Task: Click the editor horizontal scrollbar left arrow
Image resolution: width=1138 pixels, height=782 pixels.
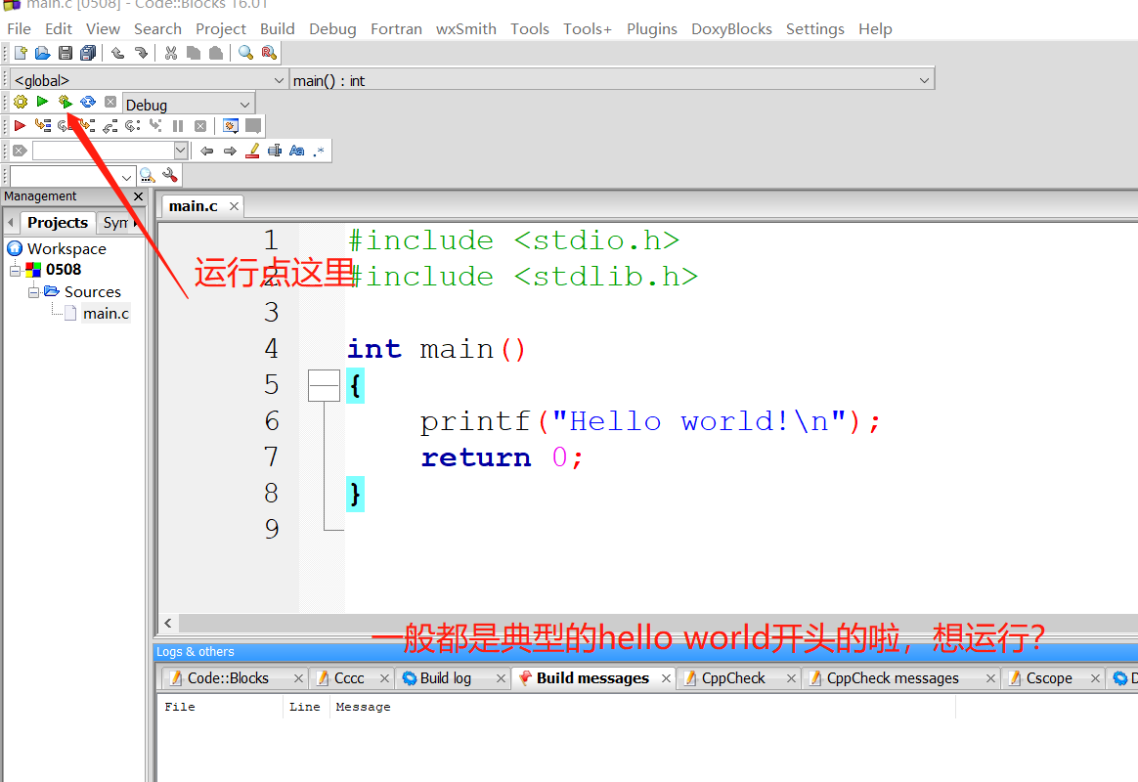Action: pyautogui.click(x=168, y=623)
